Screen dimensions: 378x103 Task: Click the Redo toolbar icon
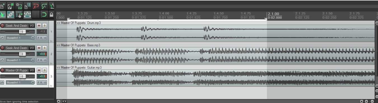tap(44, 6)
